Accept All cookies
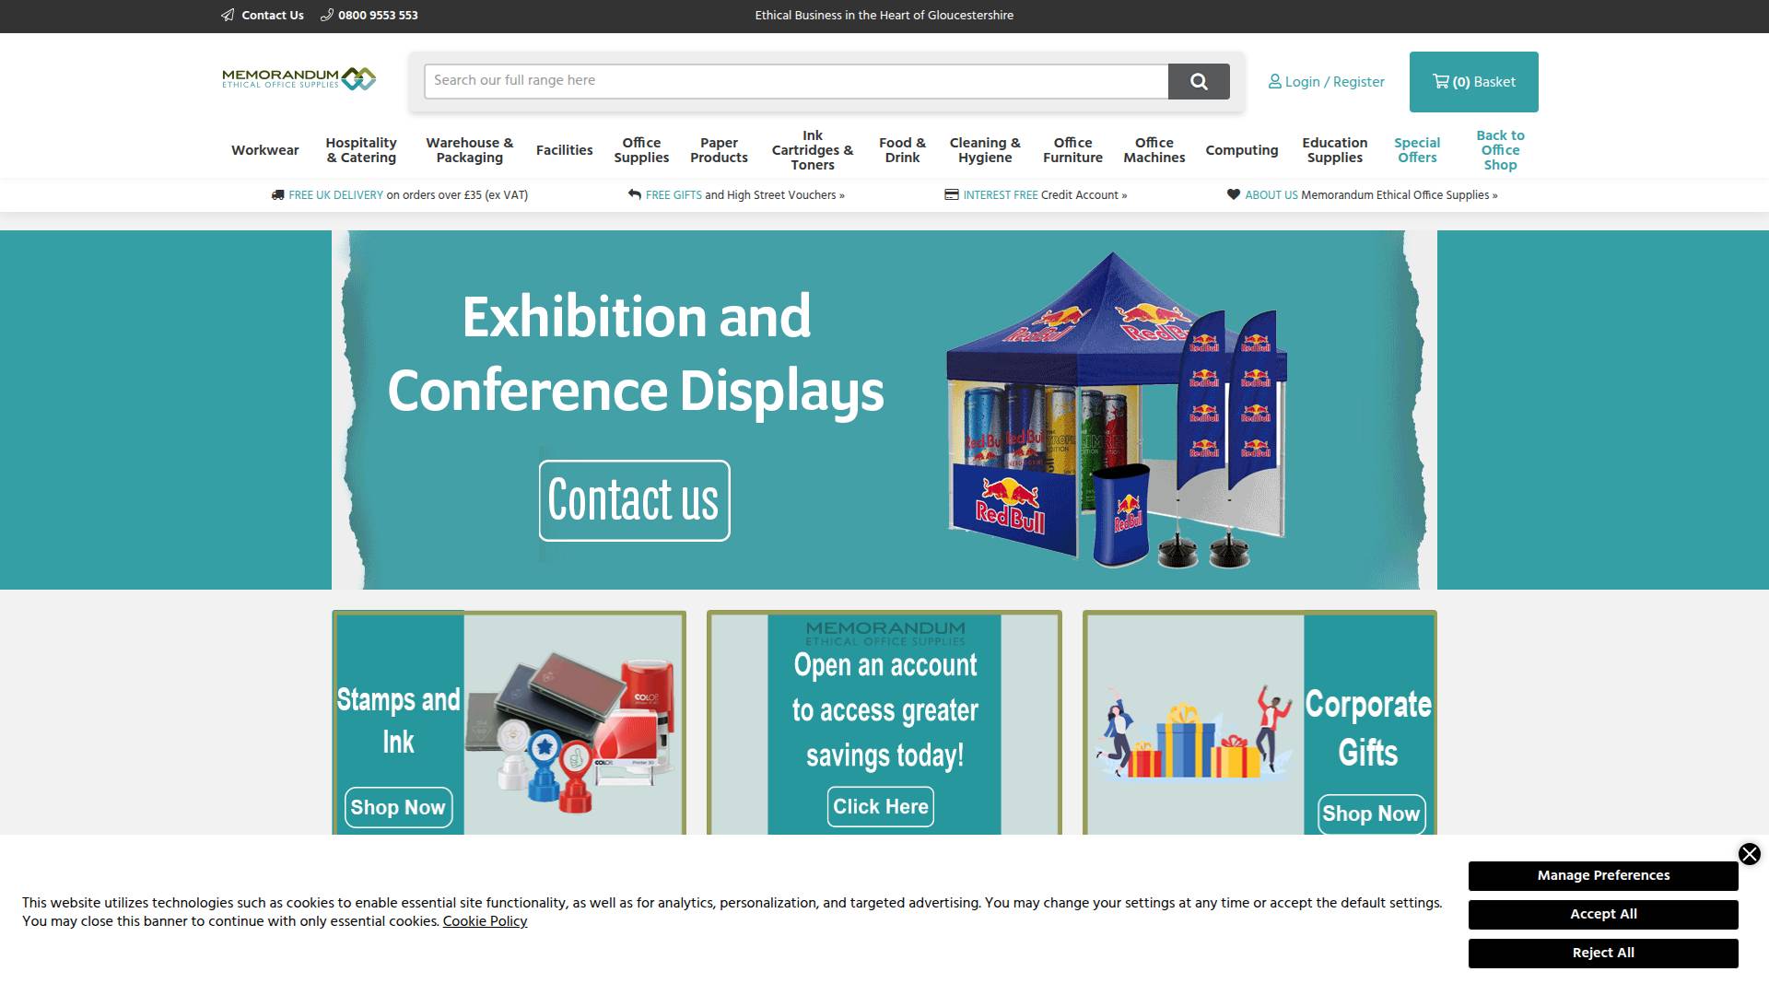Viewport: 1769px width, 995px height. point(1603,914)
